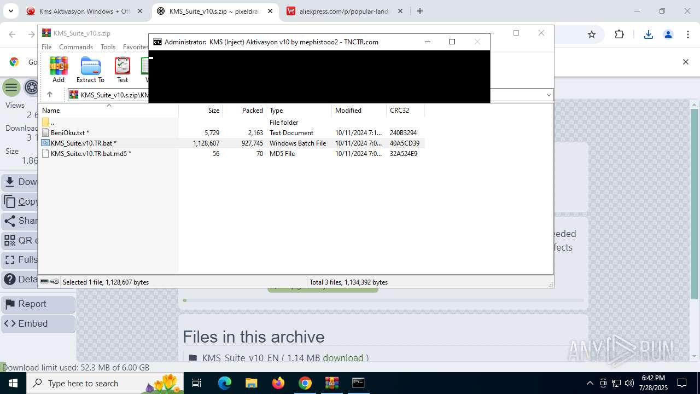The height and width of the screenshot is (394, 700).
Task: Open Chrome from the taskbar
Action: pyautogui.click(x=305, y=383)
